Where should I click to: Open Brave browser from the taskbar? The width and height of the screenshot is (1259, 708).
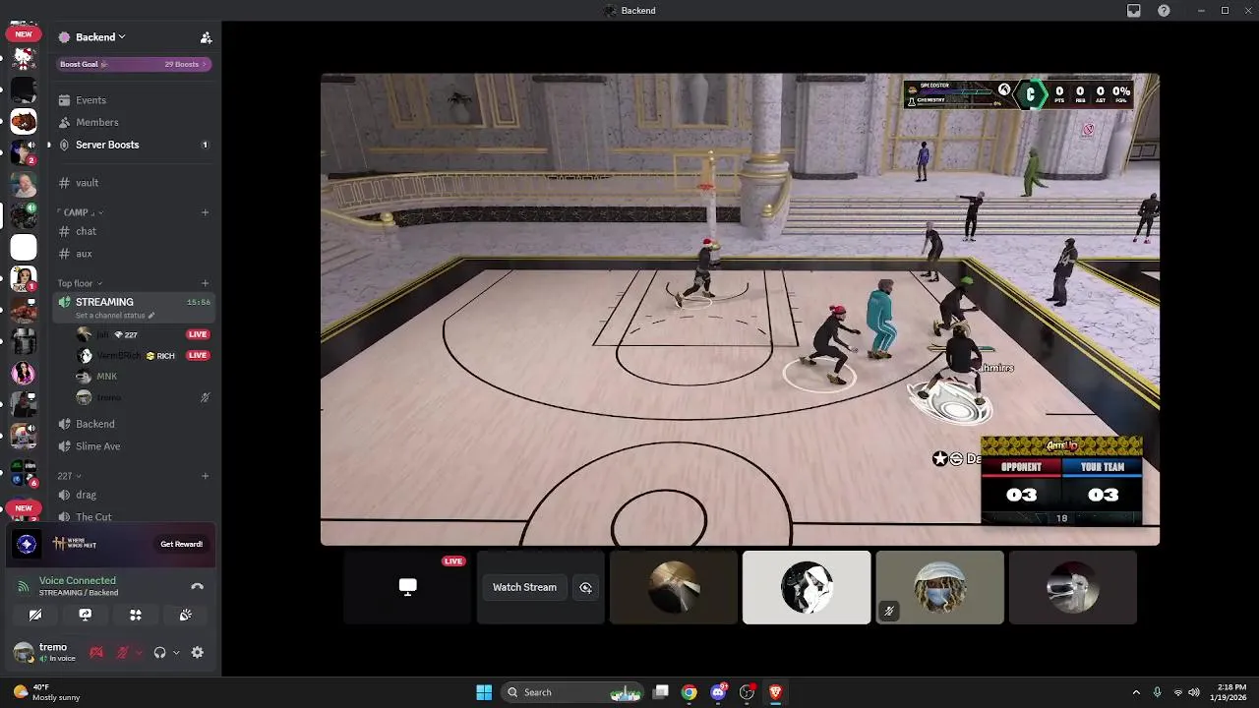coord(775,692)
